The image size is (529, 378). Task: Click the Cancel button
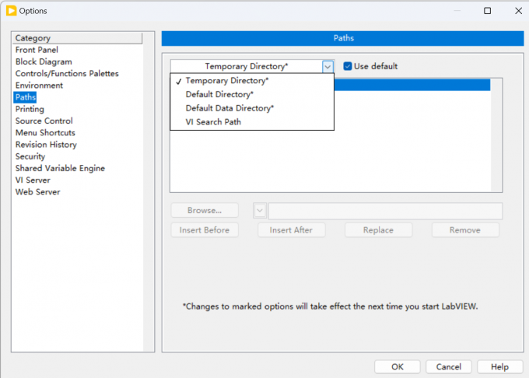tap(449, 367)
